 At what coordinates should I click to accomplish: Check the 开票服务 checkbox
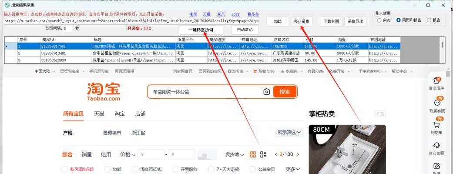tap(175, 169)
